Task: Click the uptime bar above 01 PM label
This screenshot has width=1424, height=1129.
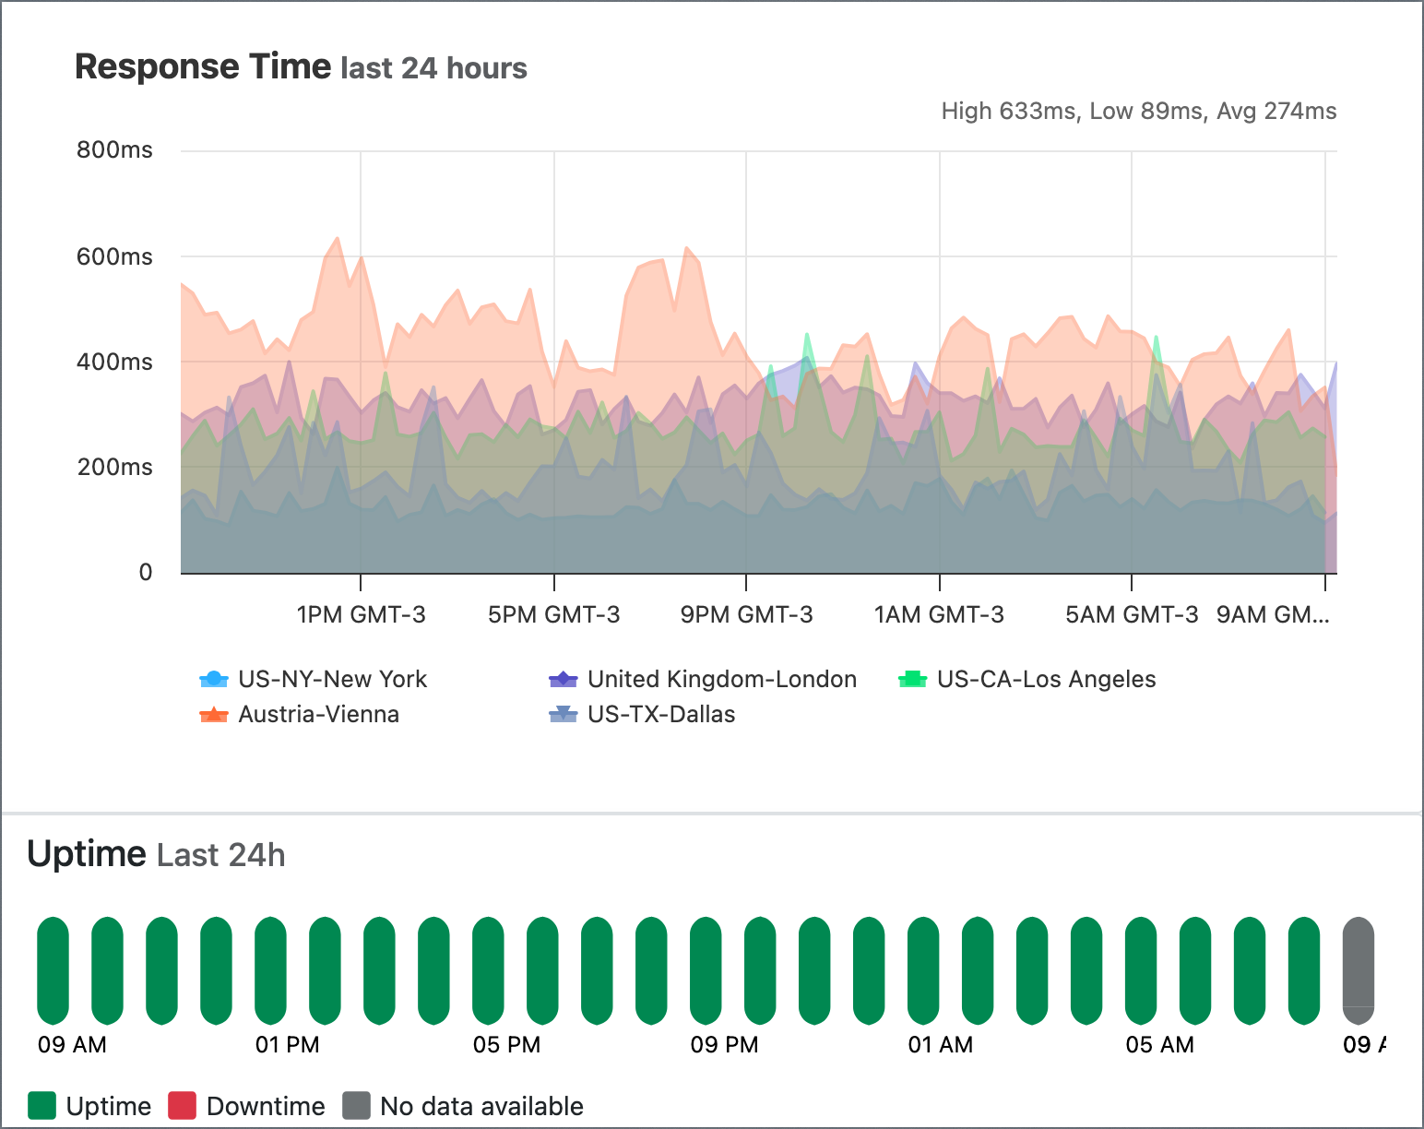Action: tap(271, 971)
